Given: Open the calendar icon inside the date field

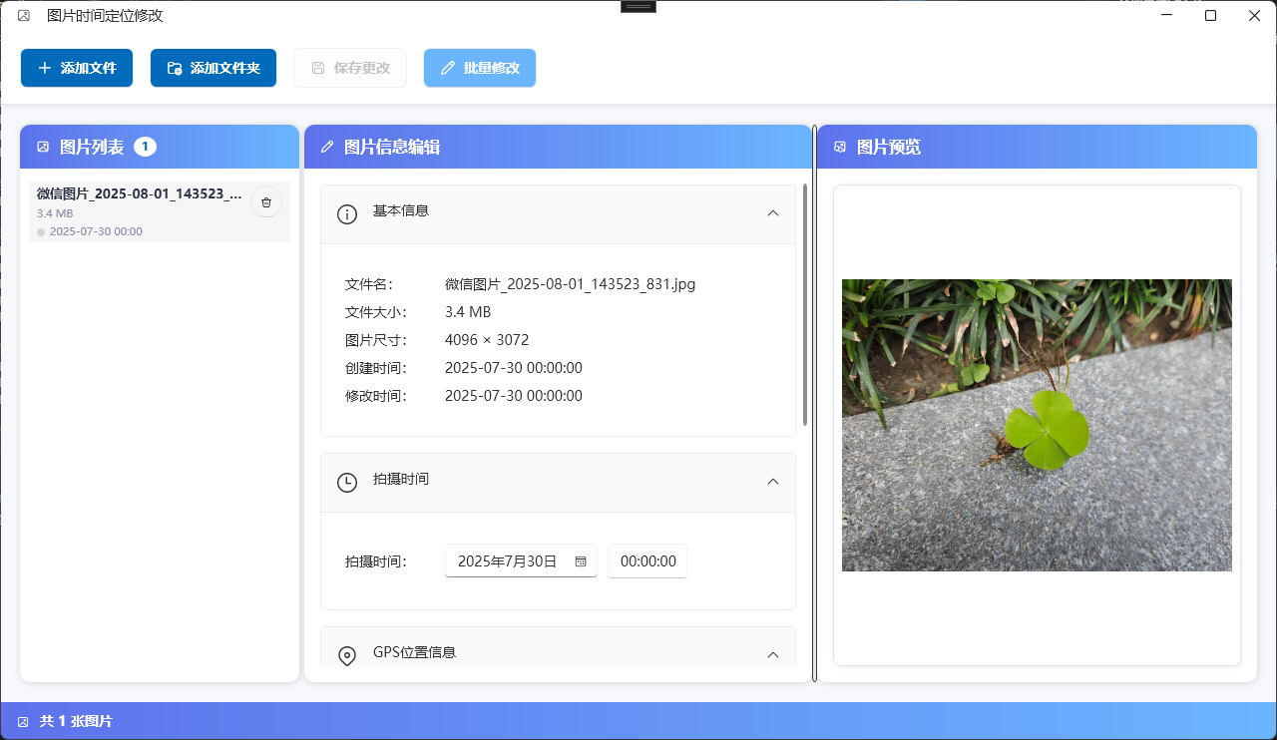Looking at the screenshot, I should point(580,560).
